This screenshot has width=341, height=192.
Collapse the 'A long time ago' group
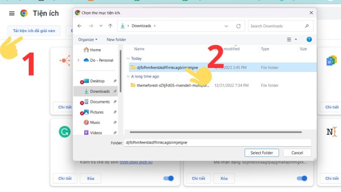[128, 76]
